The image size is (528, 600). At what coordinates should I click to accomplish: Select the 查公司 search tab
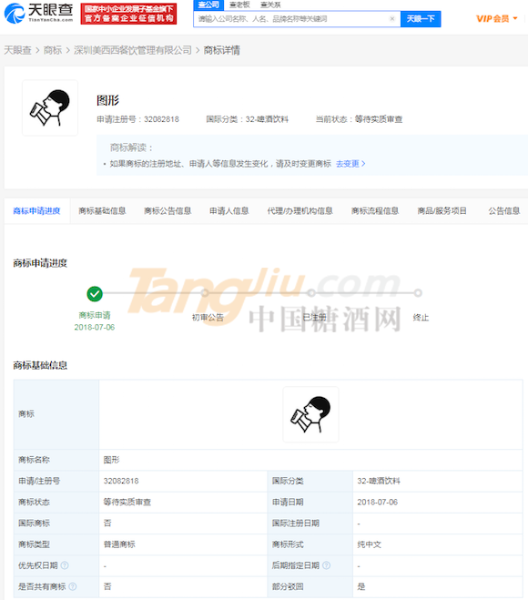[208, 5]
